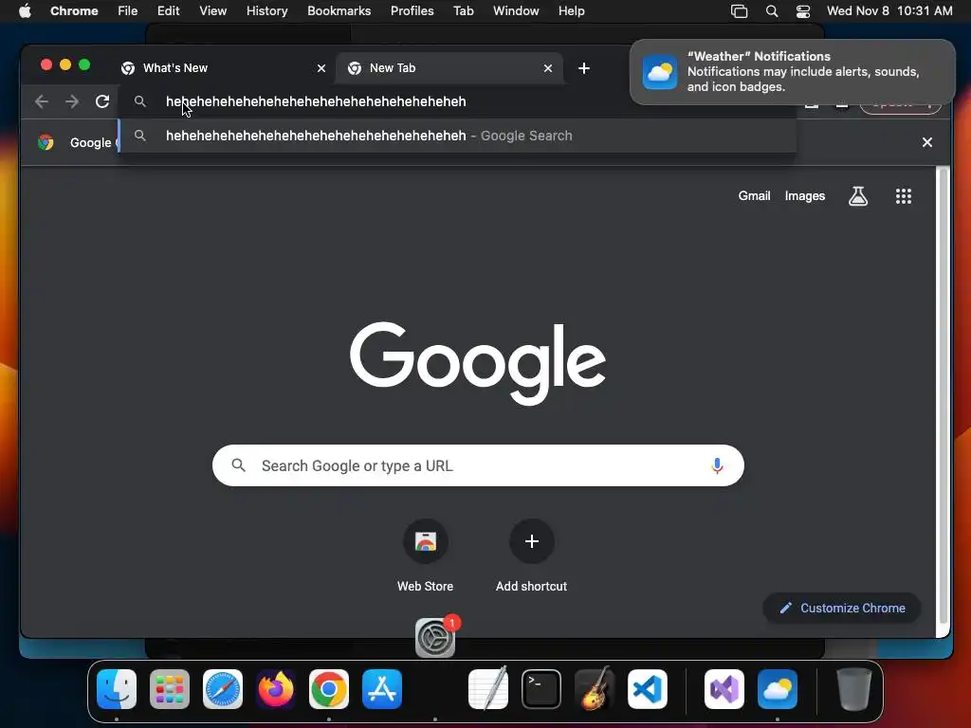Open Spotlight search in menu bar
Image resolution: width=971 pixels, height=728 pixels.
coord(772,11)
